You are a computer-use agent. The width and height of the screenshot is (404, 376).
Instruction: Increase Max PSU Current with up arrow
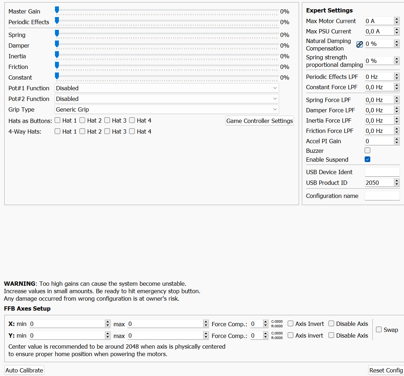pyautogui.click(x=397, y=29)
